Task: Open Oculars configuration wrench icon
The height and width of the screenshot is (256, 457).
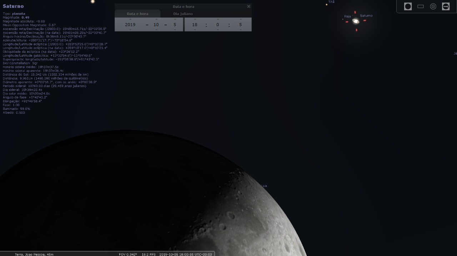Action: [446, 6]
